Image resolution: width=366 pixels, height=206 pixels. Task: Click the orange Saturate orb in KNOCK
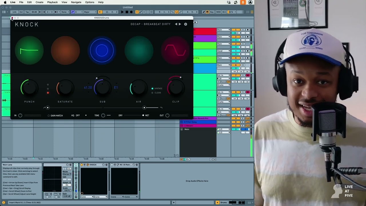tap(65, 50)
